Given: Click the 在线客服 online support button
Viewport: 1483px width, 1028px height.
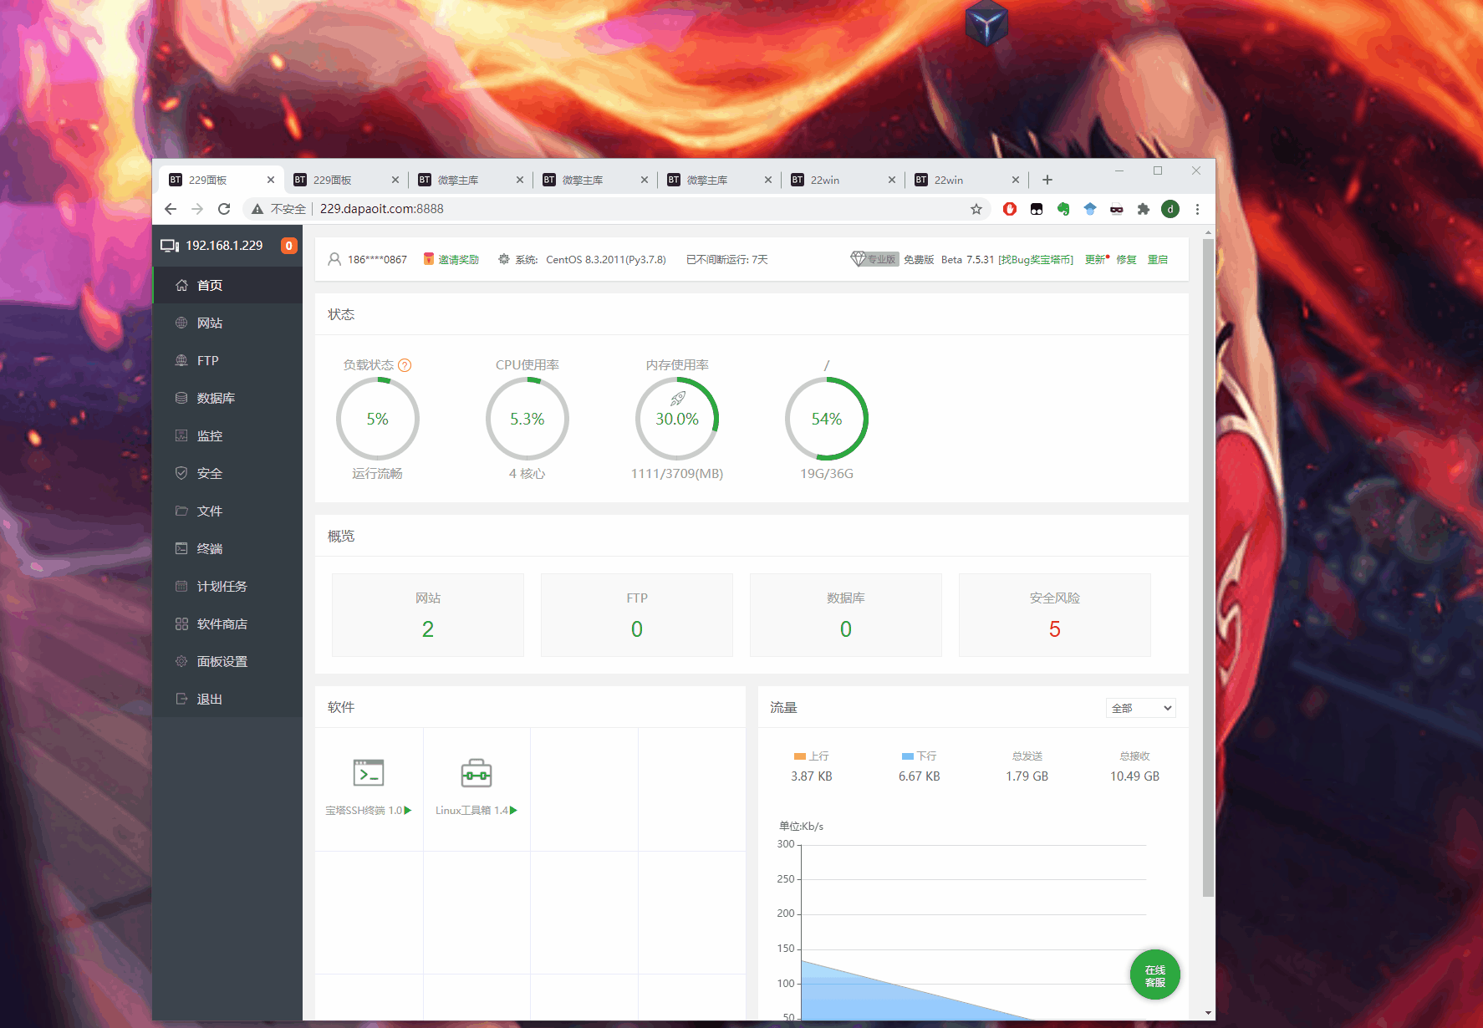Looking at the screenshot, I should (x=1155, y=975).
